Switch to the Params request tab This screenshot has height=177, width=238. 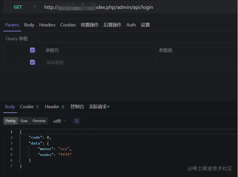pos(12,25)
